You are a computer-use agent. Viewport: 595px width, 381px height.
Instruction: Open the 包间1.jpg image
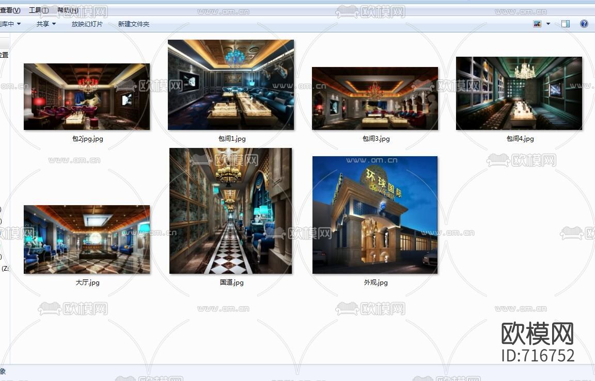(231, 84)
